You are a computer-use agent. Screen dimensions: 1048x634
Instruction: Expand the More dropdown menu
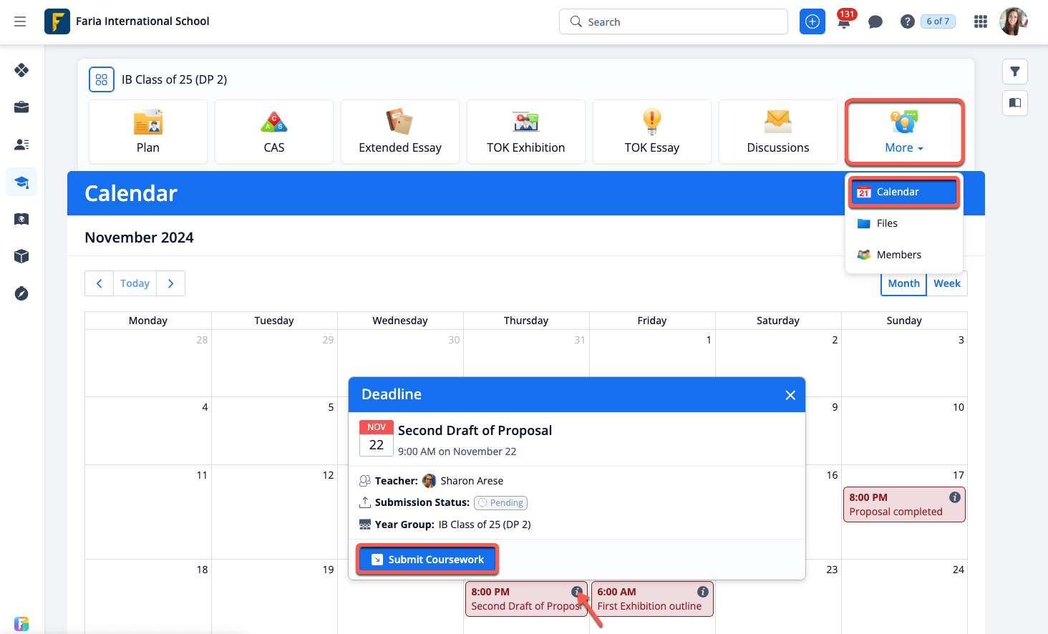coord(904,132)
